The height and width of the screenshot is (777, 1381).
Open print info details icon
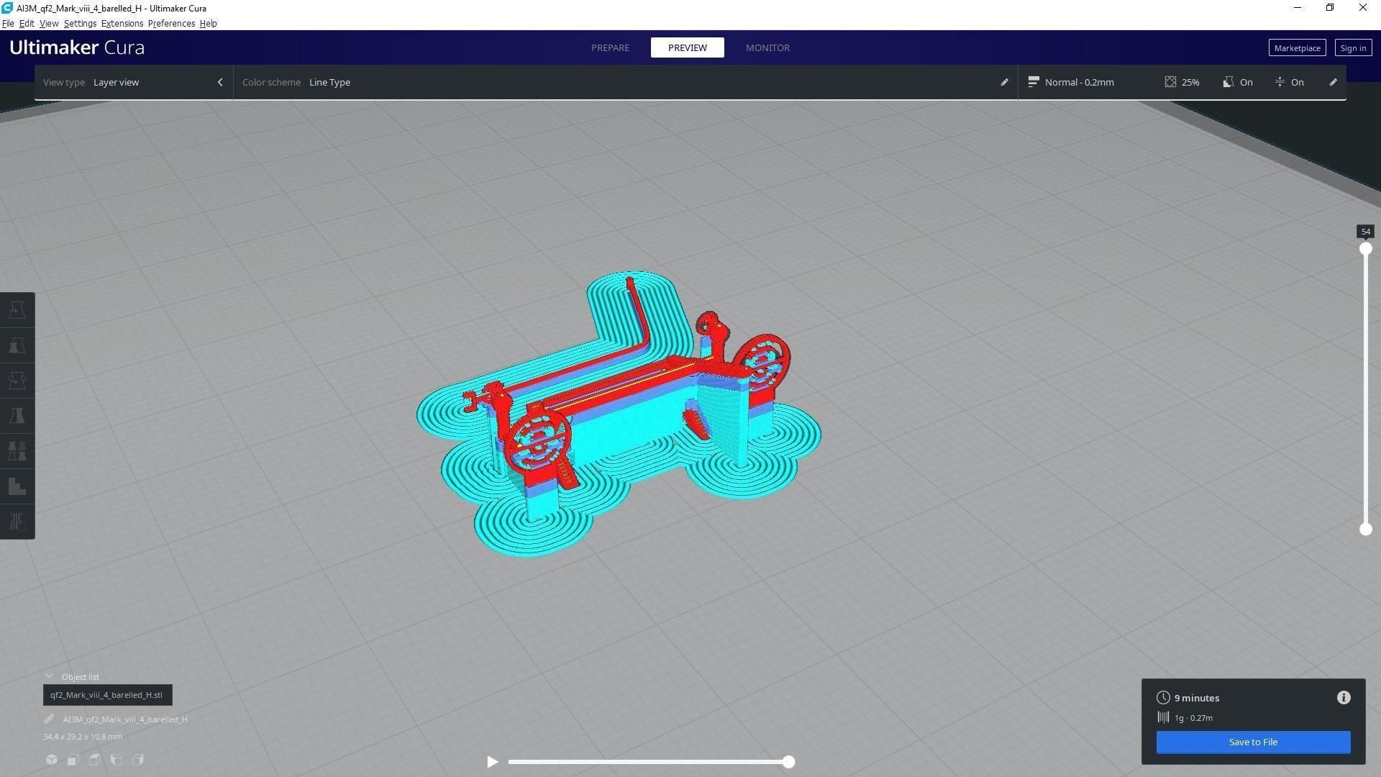[1344, 698]
